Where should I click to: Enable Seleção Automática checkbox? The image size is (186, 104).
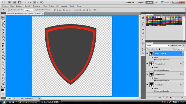(x=10, y=10)
